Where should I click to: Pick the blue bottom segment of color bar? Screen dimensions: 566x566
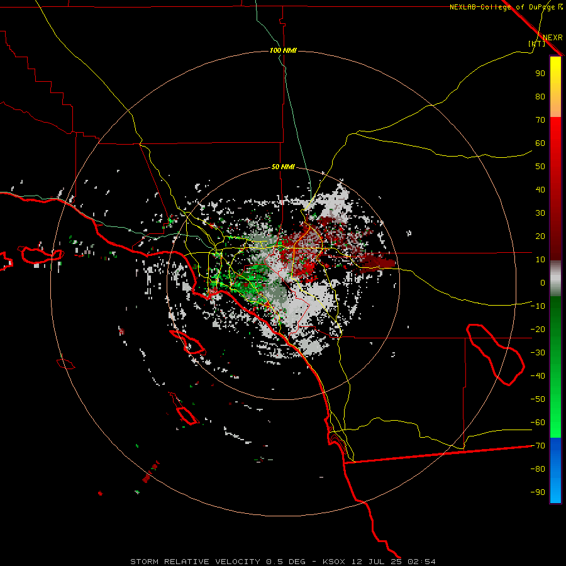[555, 470]
